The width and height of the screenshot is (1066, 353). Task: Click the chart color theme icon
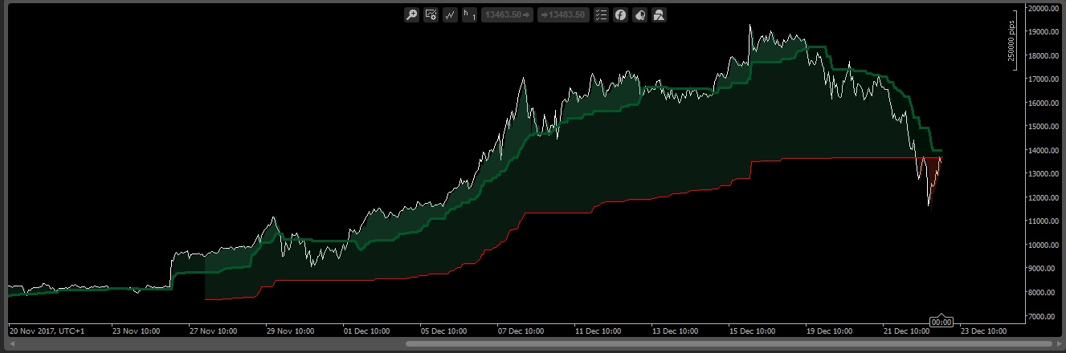coord(639,14)
